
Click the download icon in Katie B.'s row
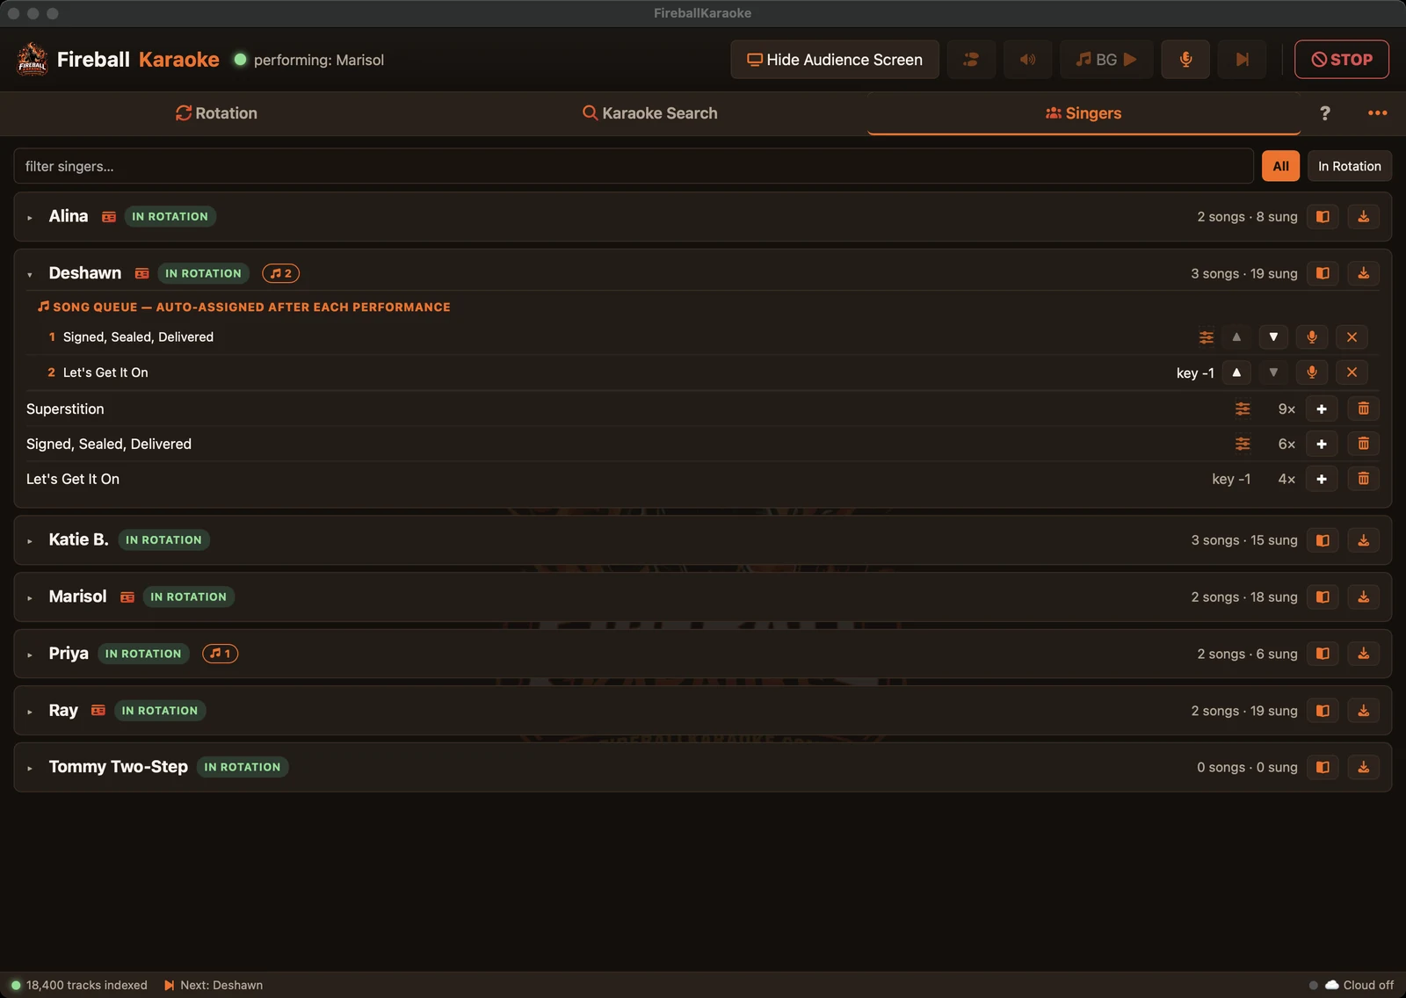tap(1363, 540)
